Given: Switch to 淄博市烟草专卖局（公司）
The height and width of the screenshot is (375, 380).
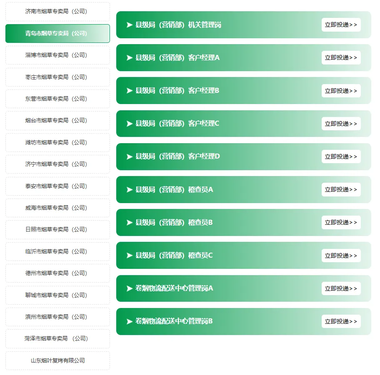Looking at the screenshot, I should [x=57, y=55].
